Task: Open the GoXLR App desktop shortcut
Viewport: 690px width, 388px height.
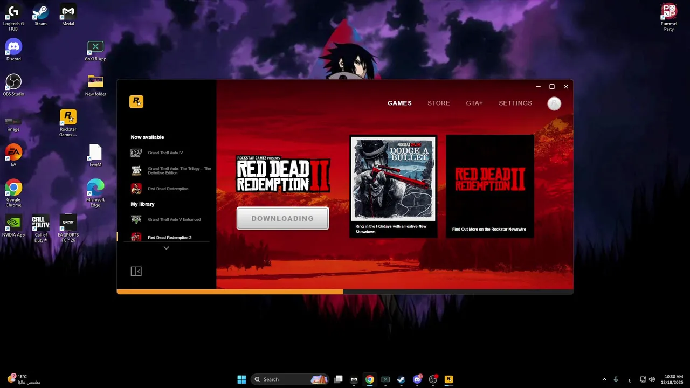Action: click(95, 51)
